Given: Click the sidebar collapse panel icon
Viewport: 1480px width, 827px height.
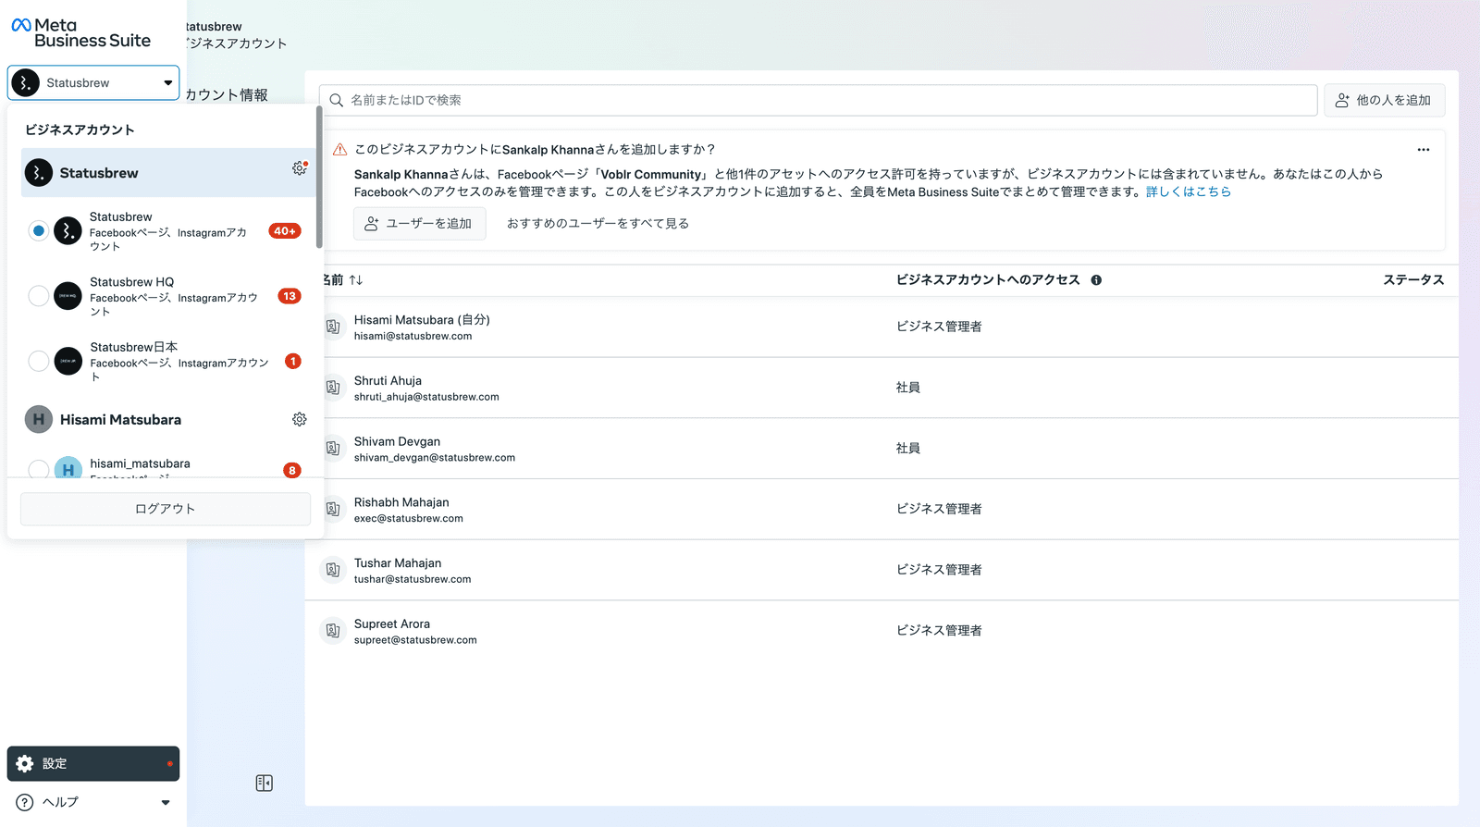Looking at the screenshot, I should [265, 784].
